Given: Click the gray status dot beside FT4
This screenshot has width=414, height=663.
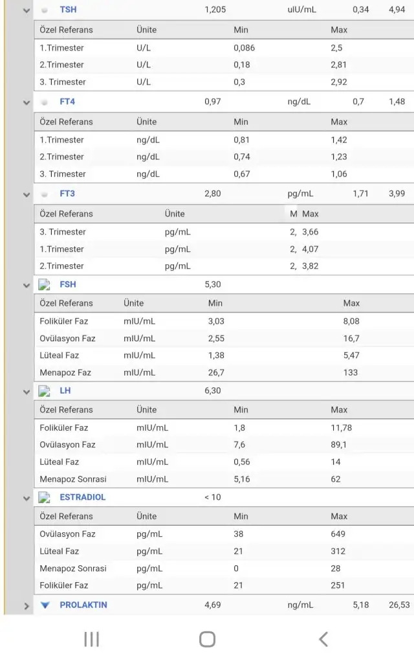Looking at the screenshot, I should click(x=44, y=102).
